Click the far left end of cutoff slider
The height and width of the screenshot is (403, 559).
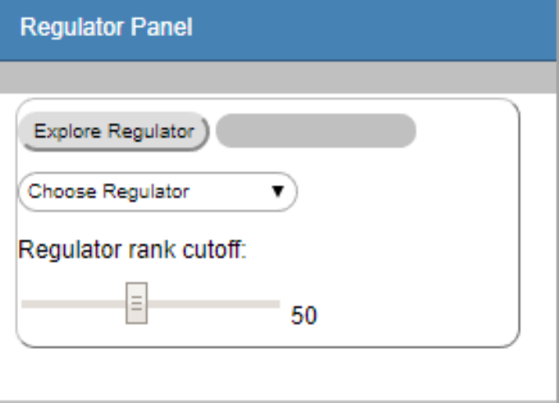point(24,304)
